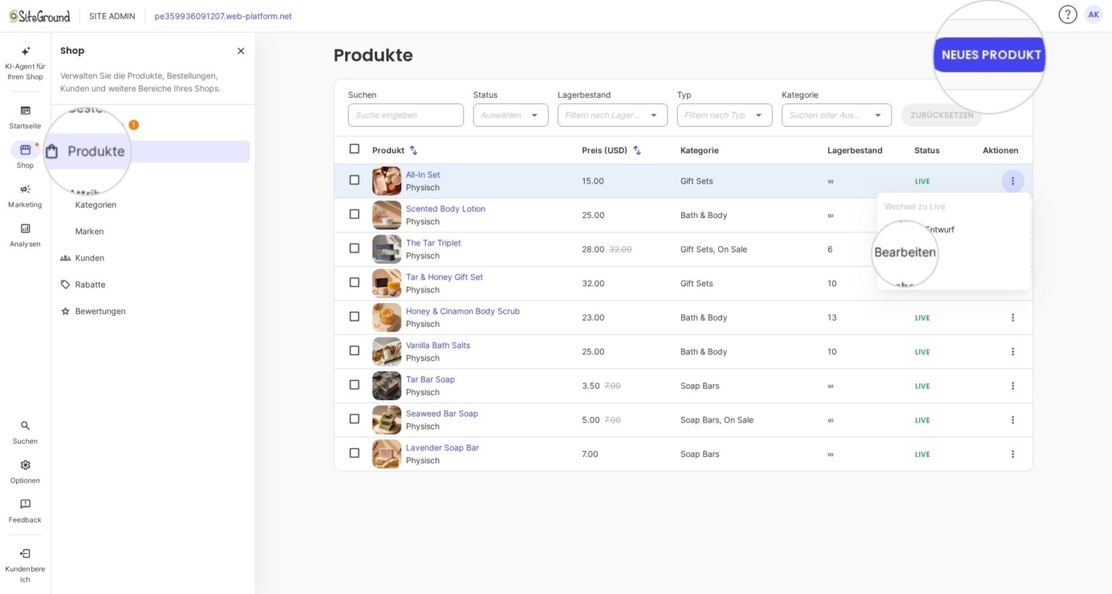Open Rabatte in Shop menu

(90, 285)
